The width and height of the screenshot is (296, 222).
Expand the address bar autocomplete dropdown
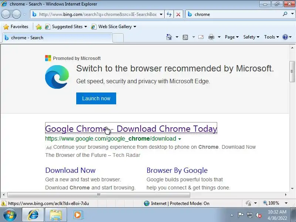pos(161,14)
